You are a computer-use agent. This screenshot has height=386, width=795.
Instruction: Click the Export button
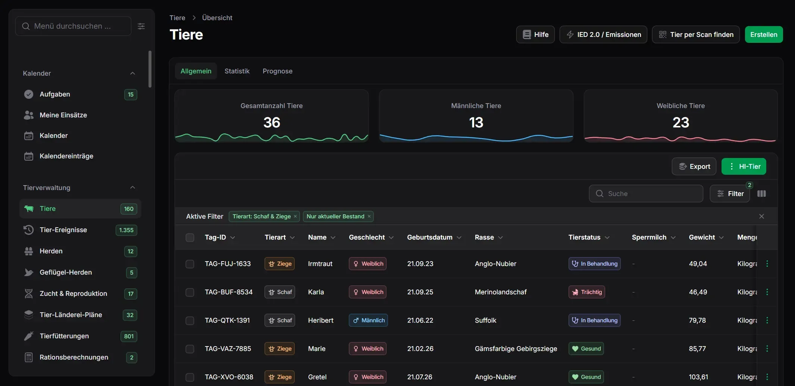(x=694, y=167)
